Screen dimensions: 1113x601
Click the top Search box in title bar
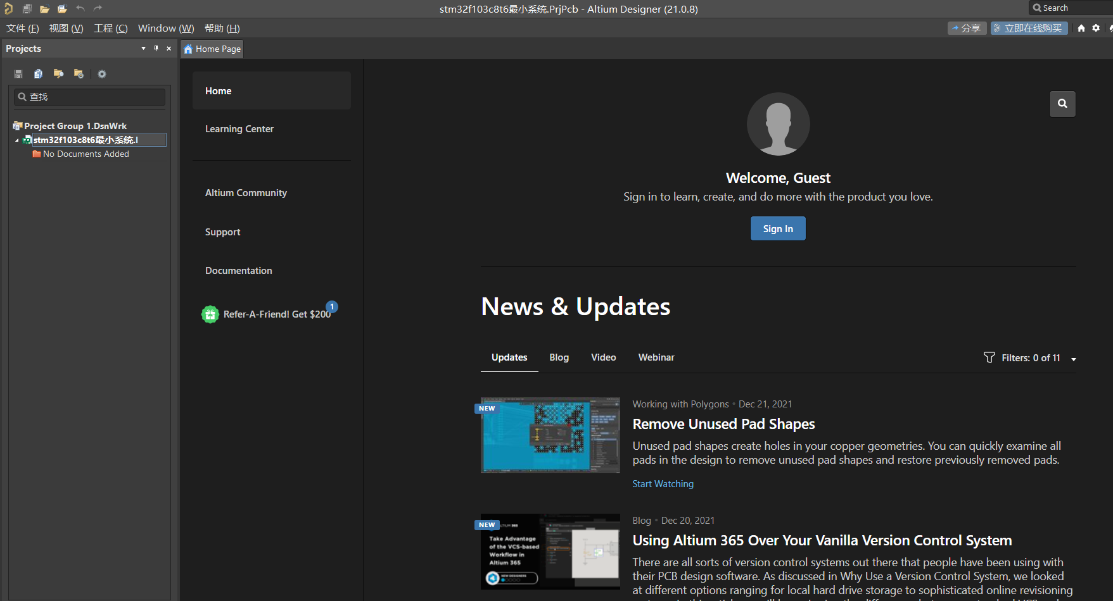[1071, 8]
